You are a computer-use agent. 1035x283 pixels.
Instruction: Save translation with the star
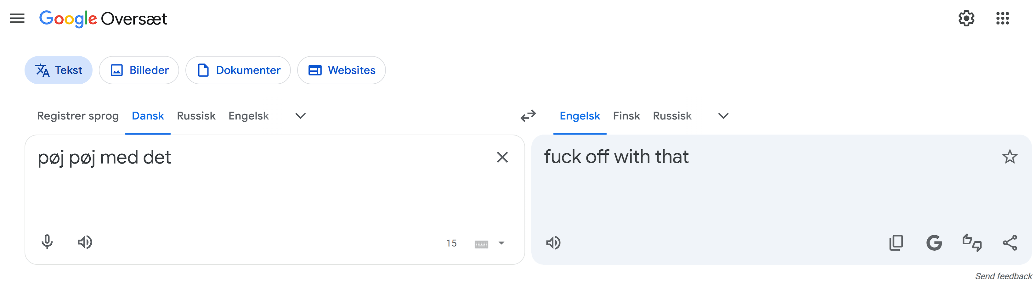(x=1009, y=157)
